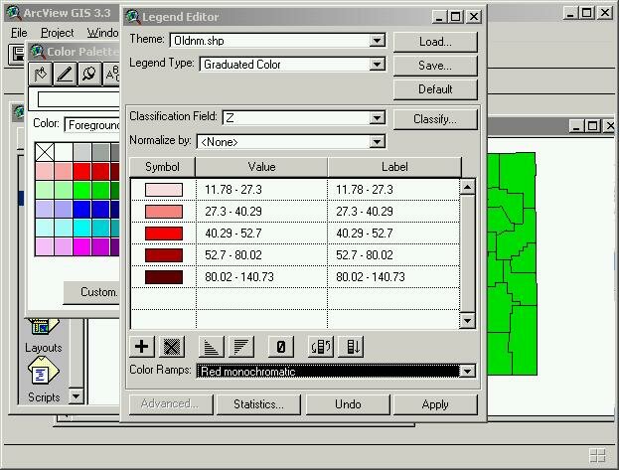619x470 pixels.
Task: Toggle the null value button
Action: (x=280, y=347)
